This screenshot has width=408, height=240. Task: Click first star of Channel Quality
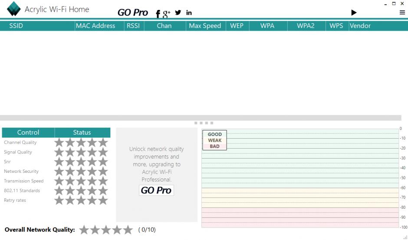(59, 143)
